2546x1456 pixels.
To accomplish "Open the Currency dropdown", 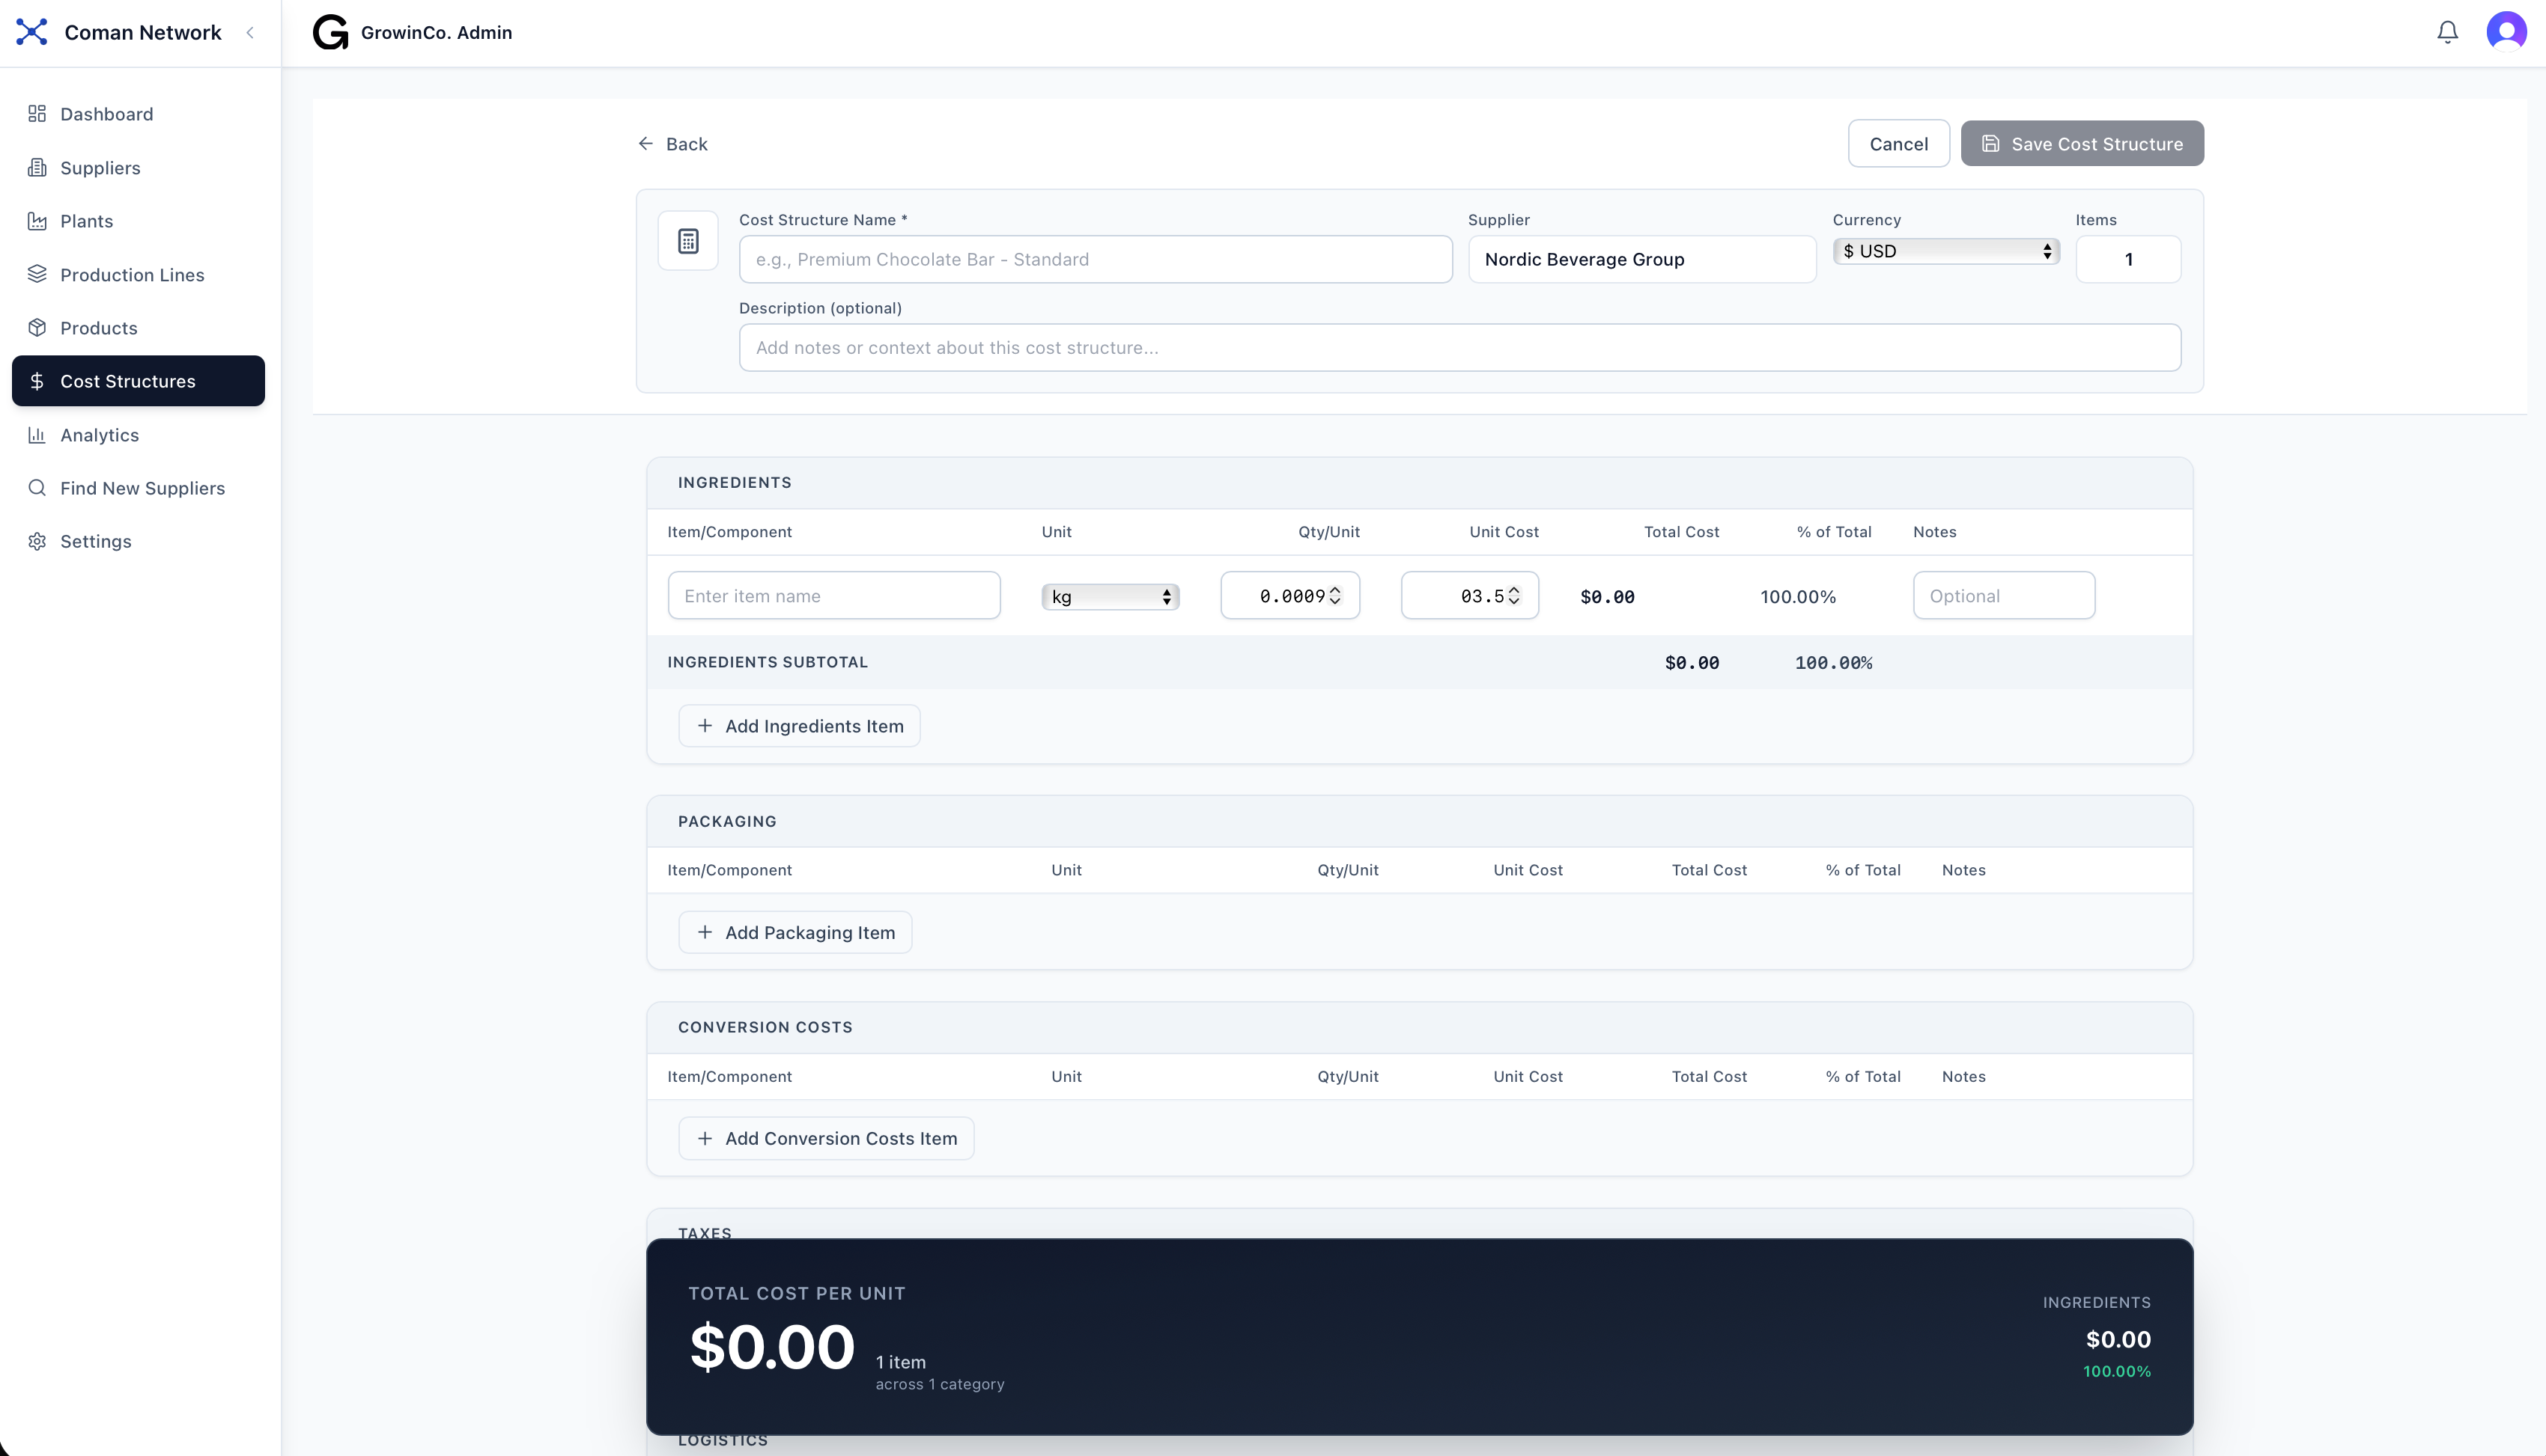I will [x=1945, y=250].
